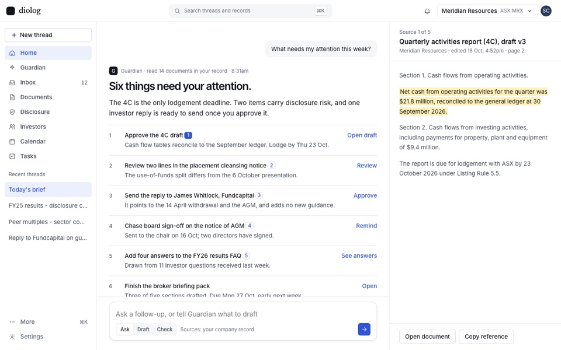Click the Tasks checkmark icon

point(12,156)
